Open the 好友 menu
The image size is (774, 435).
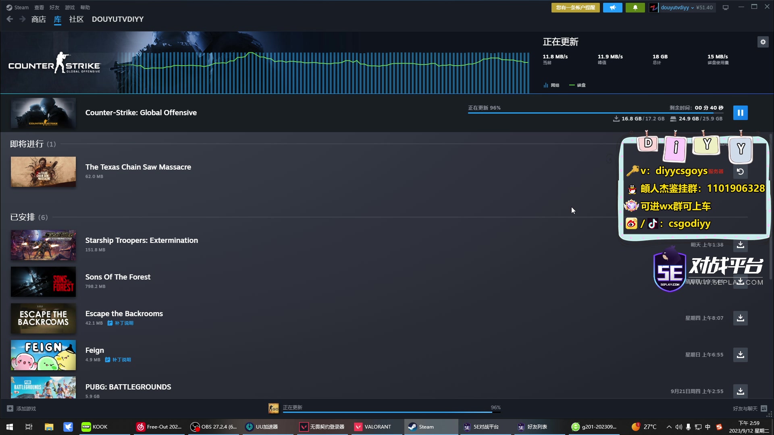54,8
